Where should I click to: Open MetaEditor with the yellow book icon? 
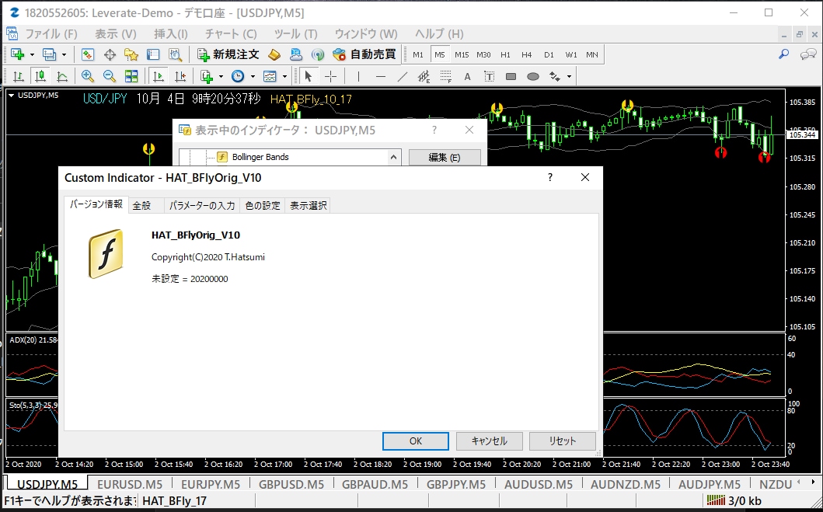click(x=274, y=54)
